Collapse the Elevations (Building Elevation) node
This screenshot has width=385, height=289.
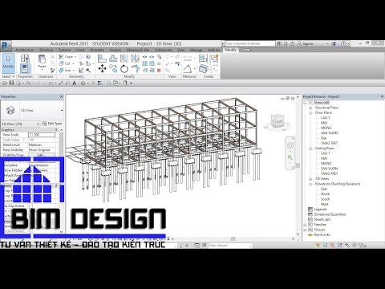[310, 184]
